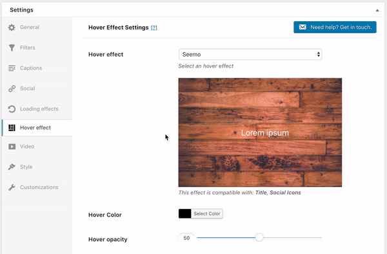
Task: Switch to the Video tab
Action: (x=37, y=147)
